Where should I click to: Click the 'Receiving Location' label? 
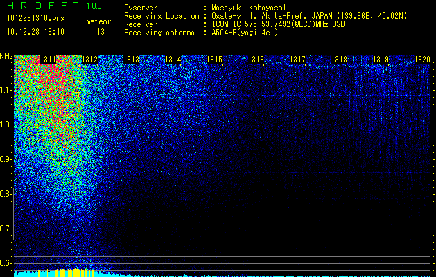[162, 16]
